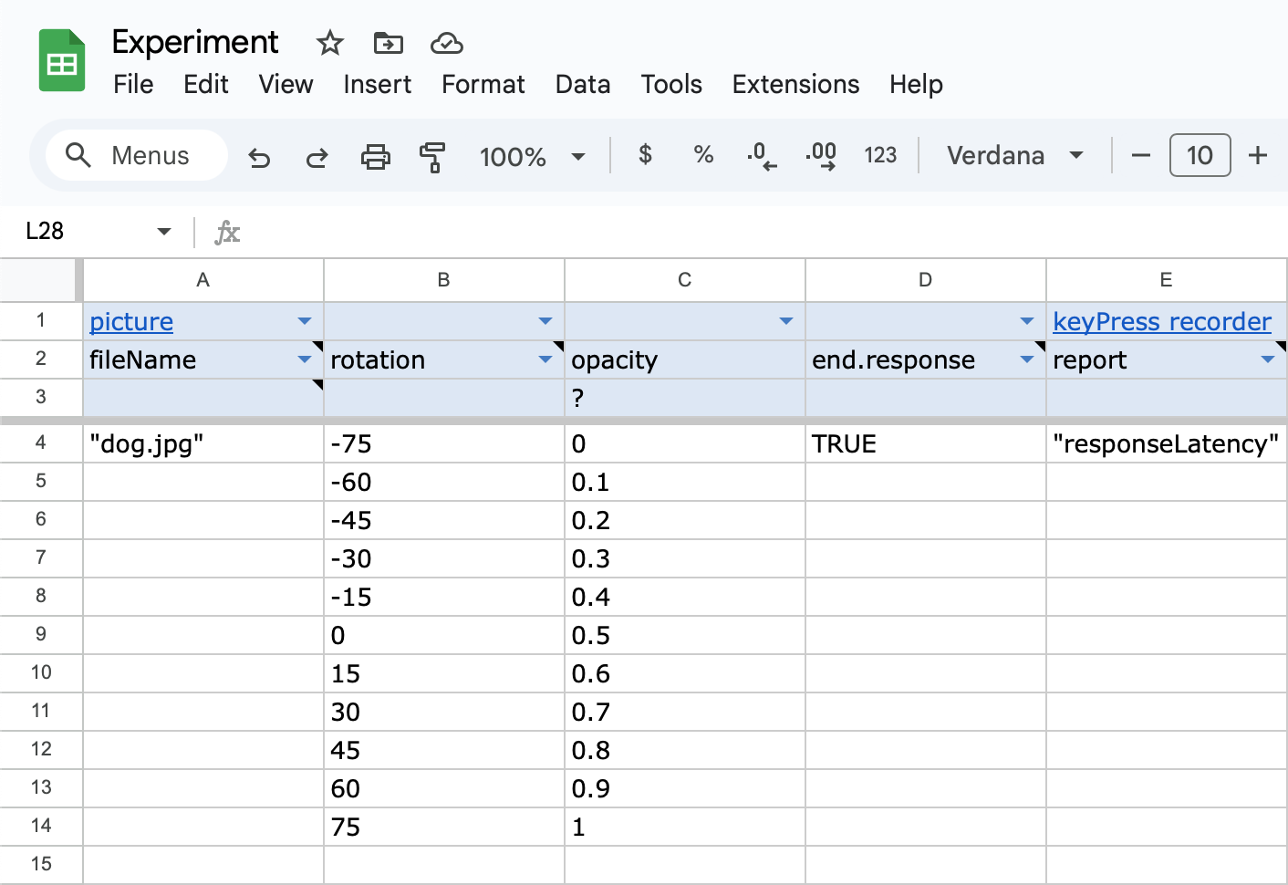Open filter dropdown in fileName cell
This screenshot has height=885, width=1288.
pos(305,359)
